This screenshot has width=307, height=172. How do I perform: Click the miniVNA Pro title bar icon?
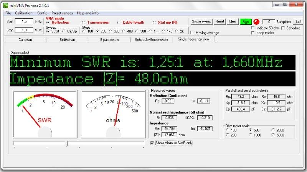(5, 5)
